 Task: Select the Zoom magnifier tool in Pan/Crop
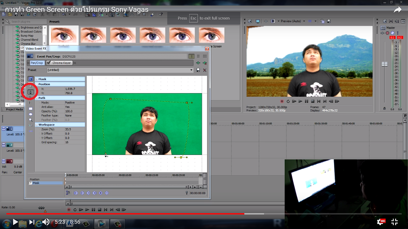click(x=31, y=120)
